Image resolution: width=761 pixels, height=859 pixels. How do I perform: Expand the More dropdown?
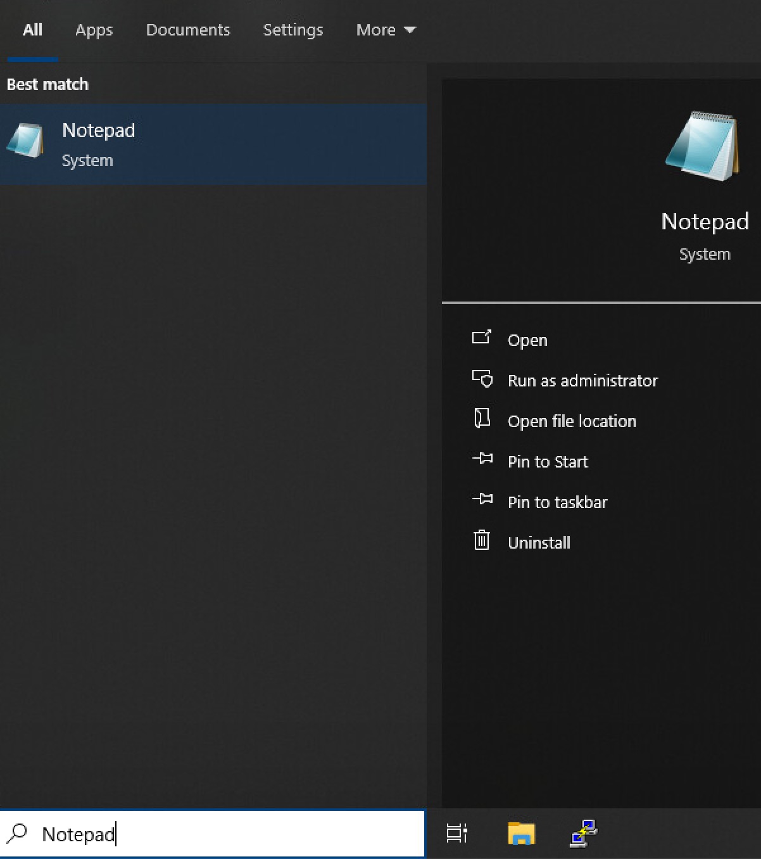(386, 30)
